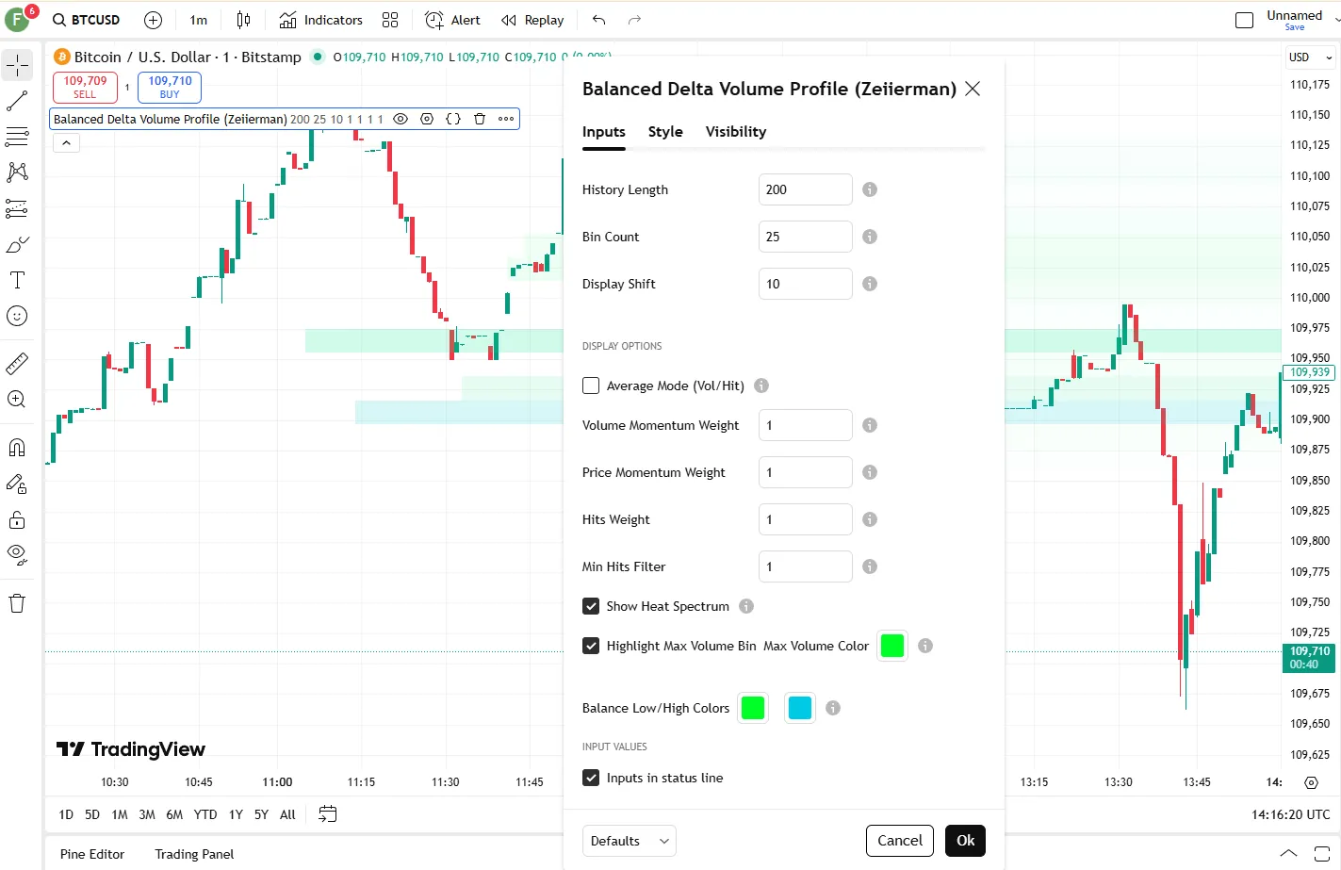Switch to the Visibility tab
1341x870 pixels.
(736, 132)
